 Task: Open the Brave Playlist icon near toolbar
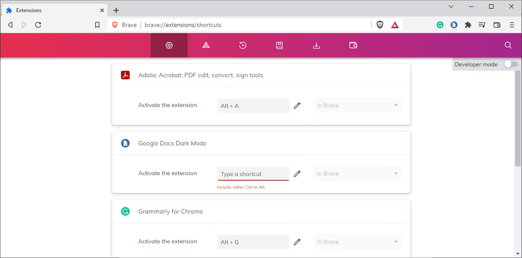[482, 25]
